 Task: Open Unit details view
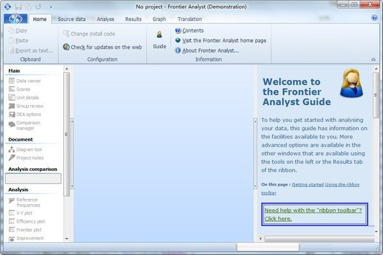[x=24, y=98]
